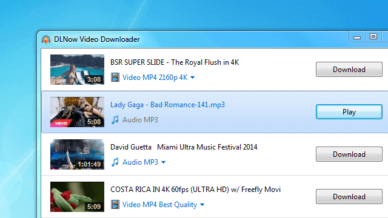Click film strip icon for BSR SUPER SLIDE
Screen dimensions: 388x218
click(115, 78)
